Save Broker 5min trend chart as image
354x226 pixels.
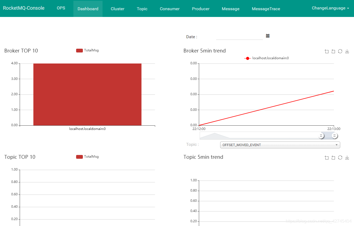[347, 51]
